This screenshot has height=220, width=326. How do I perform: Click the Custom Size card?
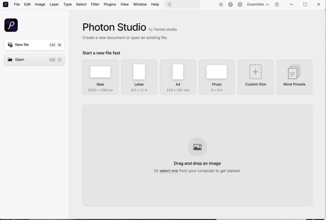tap(256, 77)
